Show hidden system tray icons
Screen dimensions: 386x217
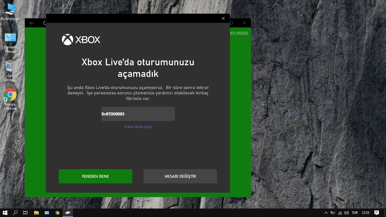pyautogui.click(x=326, y=213)
